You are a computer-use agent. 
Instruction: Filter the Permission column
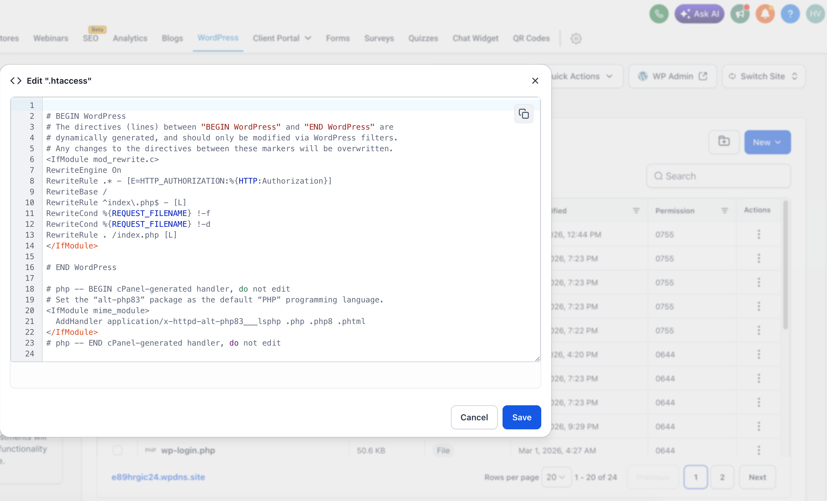(x=725, y=211)
